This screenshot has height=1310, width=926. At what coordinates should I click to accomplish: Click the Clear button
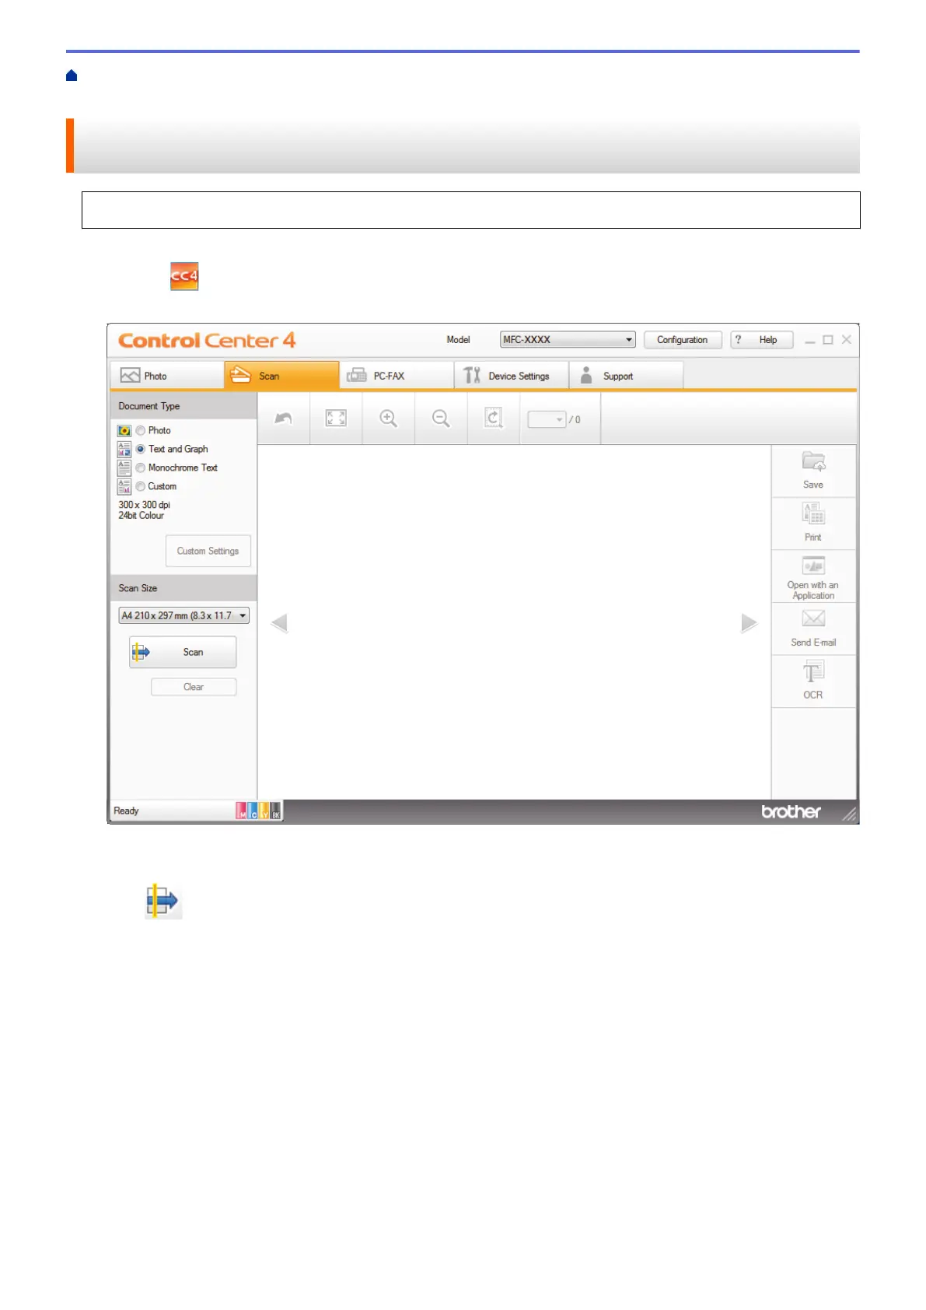point(194,687)
